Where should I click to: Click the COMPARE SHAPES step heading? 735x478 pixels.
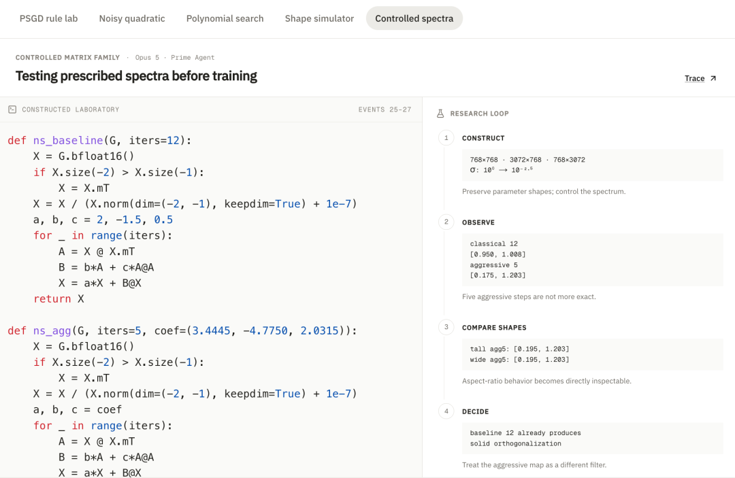point(494,328)
